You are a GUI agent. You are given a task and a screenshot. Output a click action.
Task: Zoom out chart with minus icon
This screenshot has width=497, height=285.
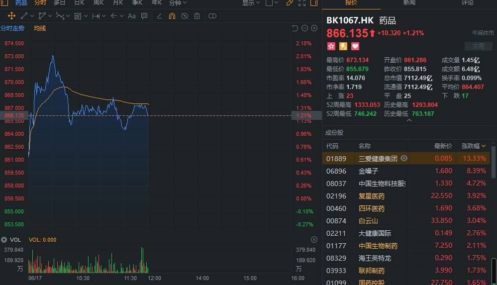point(304,28)
